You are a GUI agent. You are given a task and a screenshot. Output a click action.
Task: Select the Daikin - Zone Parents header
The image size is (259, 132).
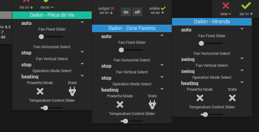coord(132,28)
